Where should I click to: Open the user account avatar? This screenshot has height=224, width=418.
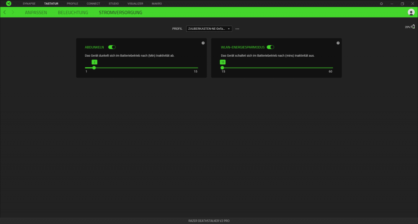pyautogui.click(x=411, y=12)
